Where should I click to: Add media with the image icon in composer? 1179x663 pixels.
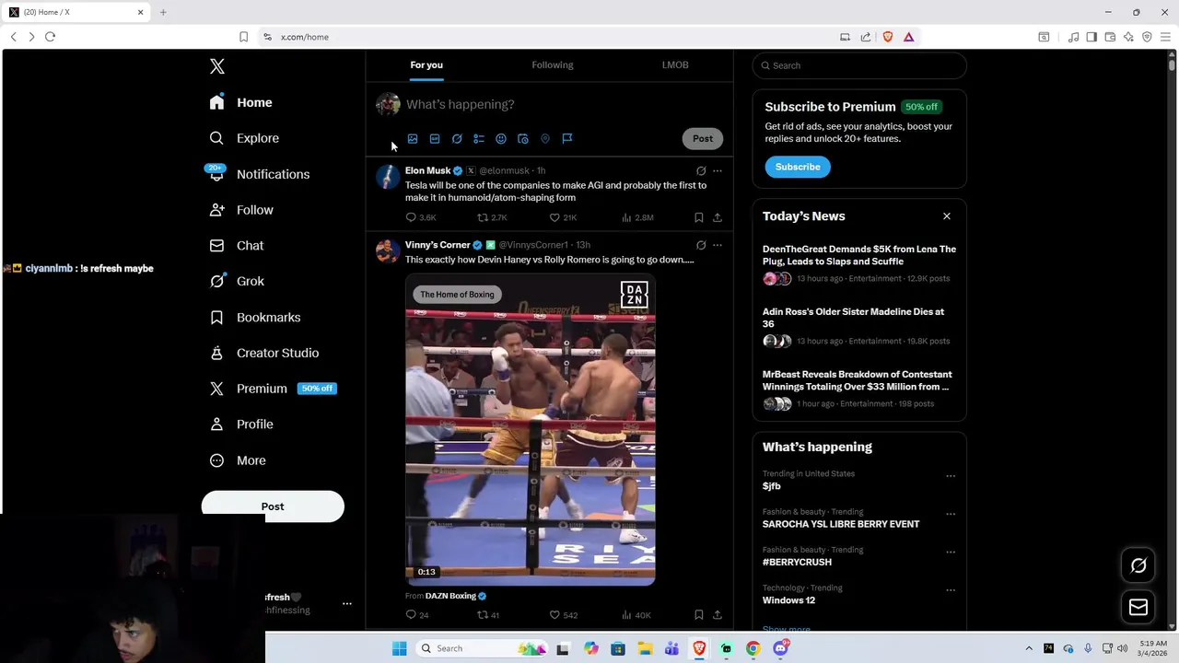(413, 139)
